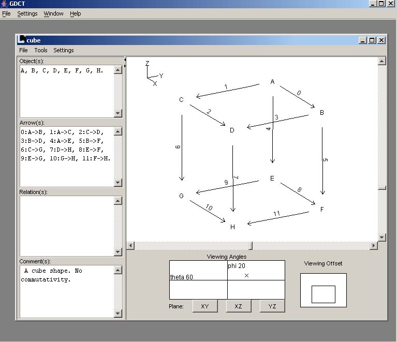Open the Window menu in GDCT menu bar
Screen dimensions: 397x342
pyautogui.click(x=53, y=13)
